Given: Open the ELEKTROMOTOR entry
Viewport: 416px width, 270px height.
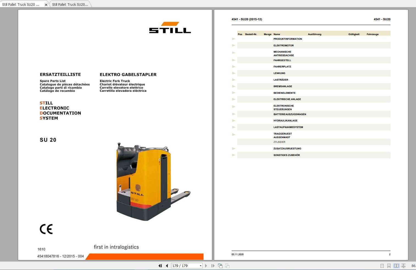Looking at the screenshot, I should point(283,46).
